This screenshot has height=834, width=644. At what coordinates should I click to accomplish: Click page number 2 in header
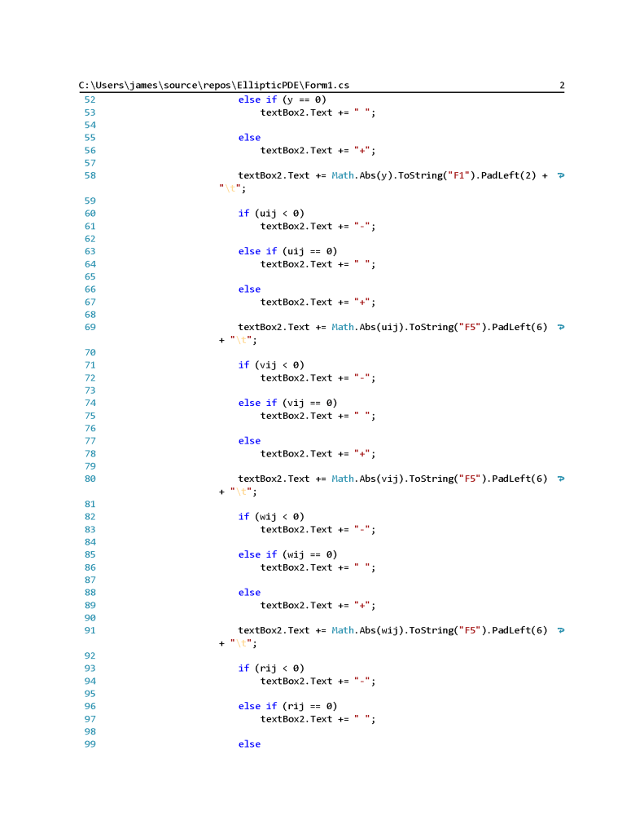(562, 85)
